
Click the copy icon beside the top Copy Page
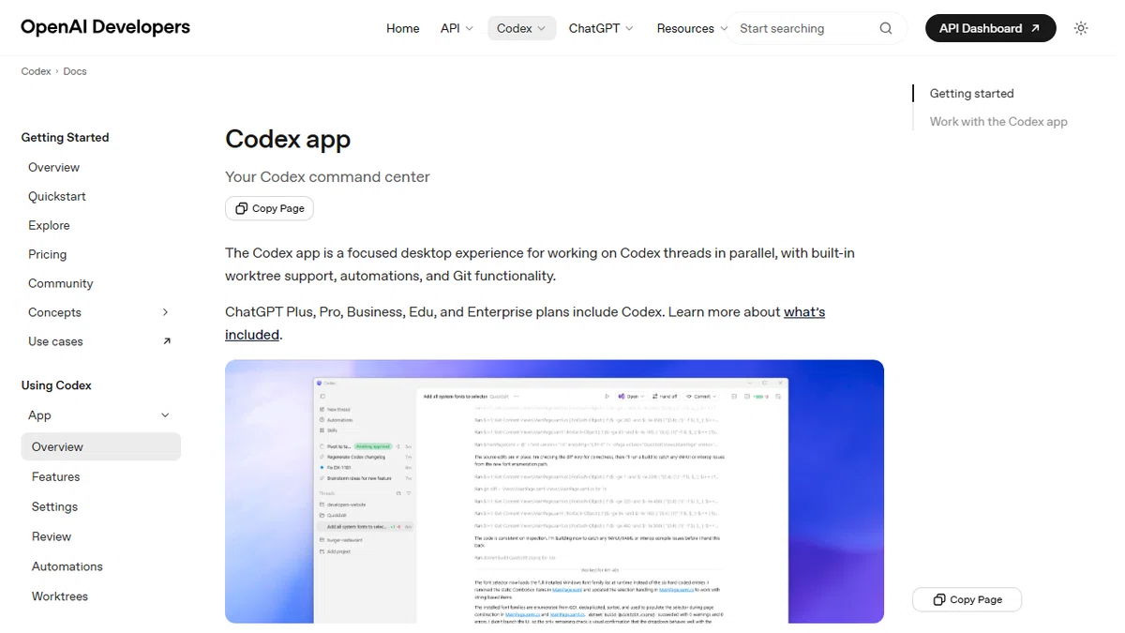(242, 208)
